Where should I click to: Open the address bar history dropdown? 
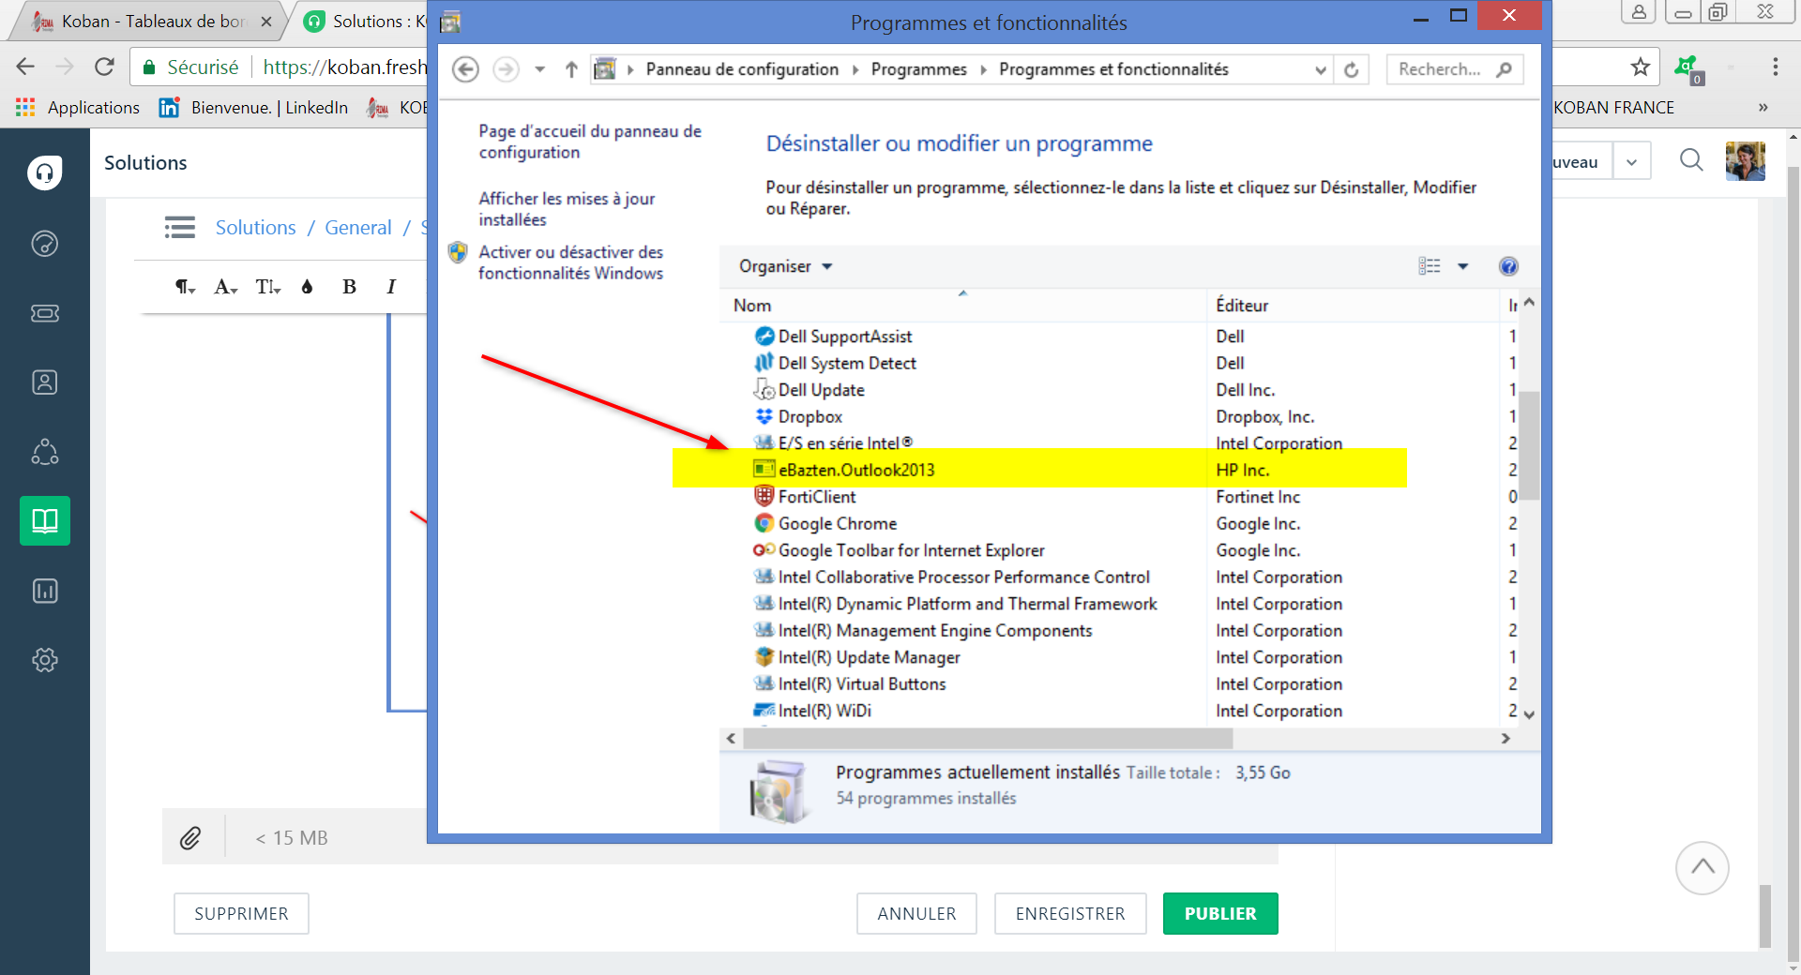(x=1320, y=69)
